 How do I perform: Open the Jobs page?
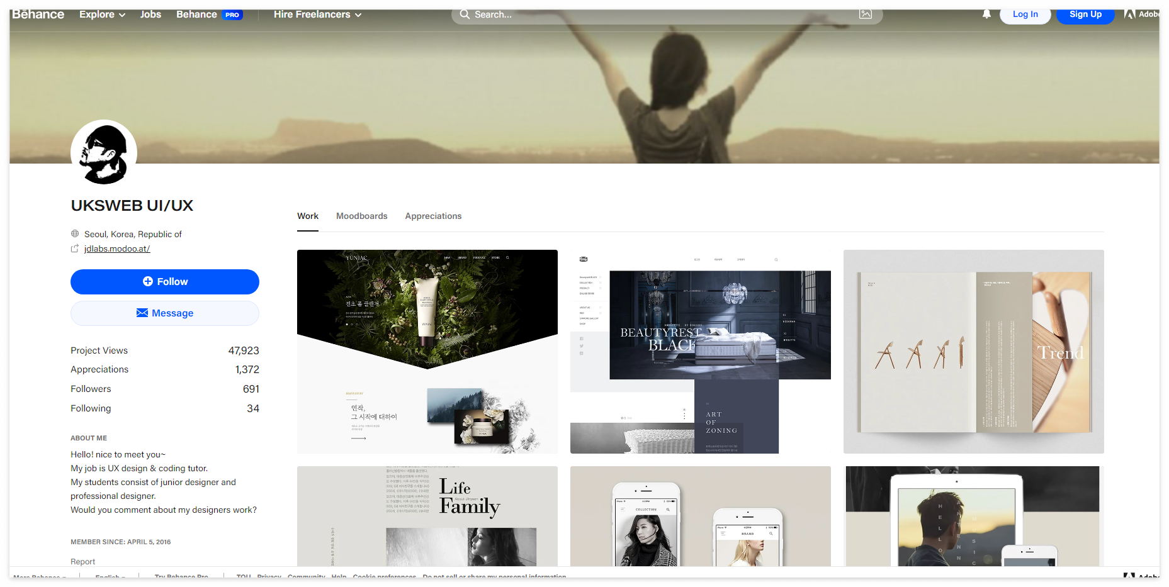click(150, 14)
